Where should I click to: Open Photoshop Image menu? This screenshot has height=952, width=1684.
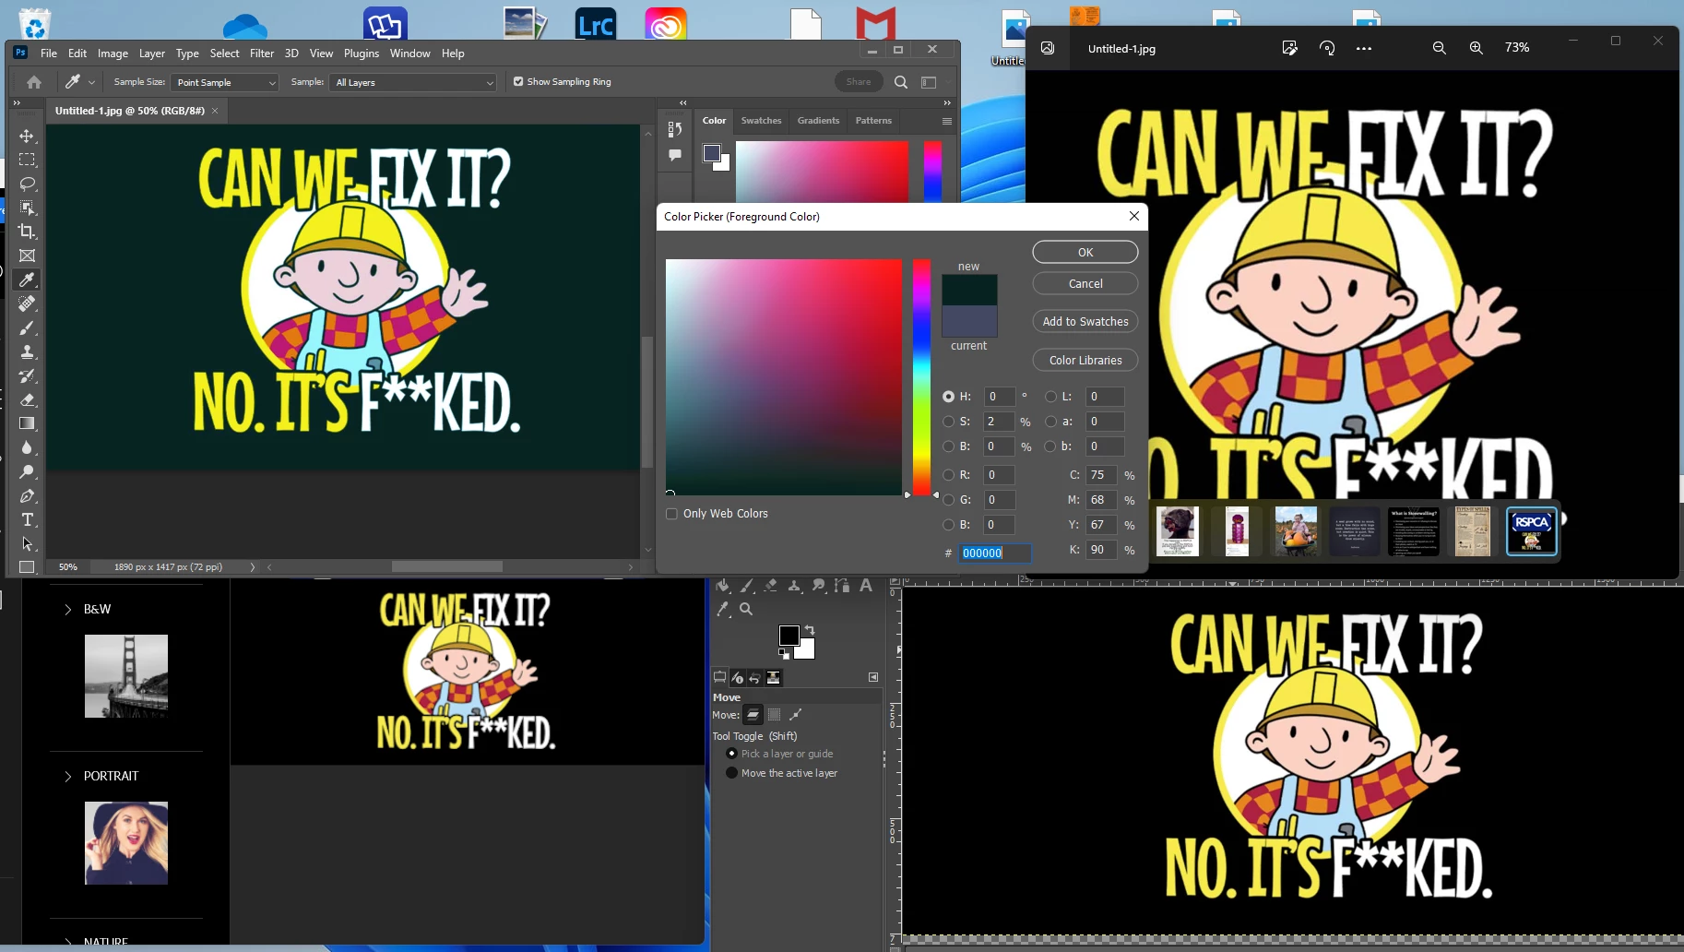point(113,54)
